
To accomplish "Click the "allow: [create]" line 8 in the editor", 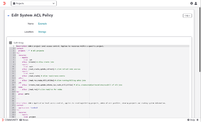I will coord(38,62).
